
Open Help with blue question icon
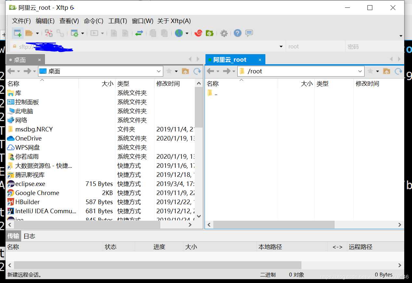coord(238,33)
